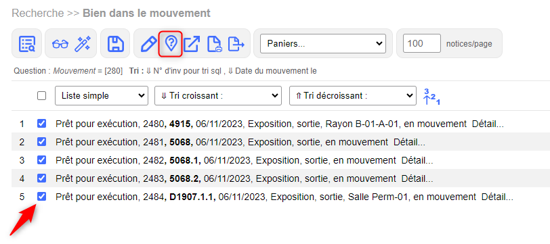Click the highlighted location pin icon
The width and height of the screenshot is (550, 244).
click(171, 44)
